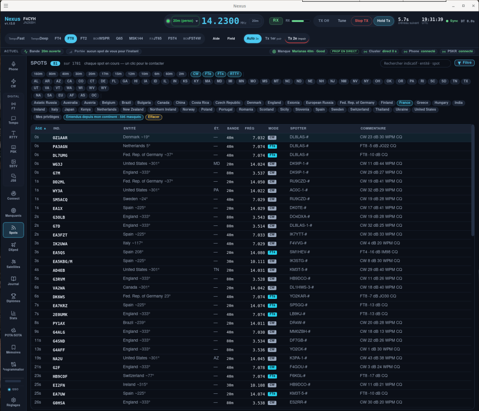Open the Satellites panel
Screen dimensions: 479x411
pyautogui.click(x=13, y=264)
